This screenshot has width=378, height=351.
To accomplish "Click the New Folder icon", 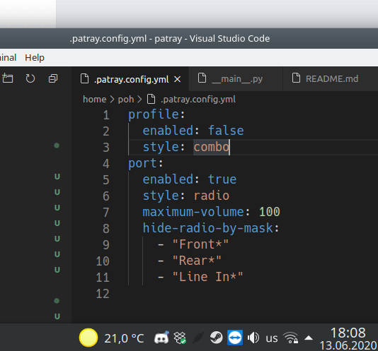I will 8,78.
